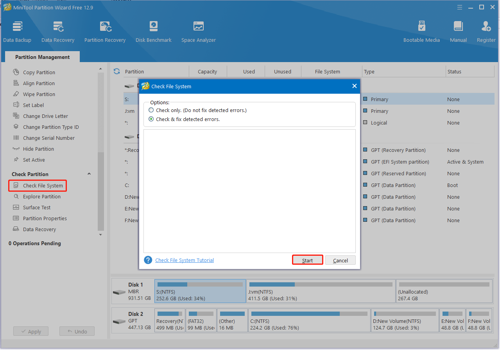Screen dimensions: 500x351
Task: Select the Unallocated 267.4 GB block
Action: click(444, 291)
